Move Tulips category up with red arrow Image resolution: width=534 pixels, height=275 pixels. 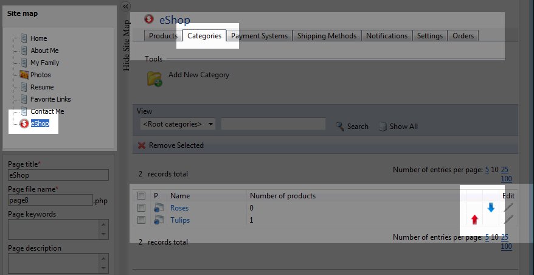474,219
